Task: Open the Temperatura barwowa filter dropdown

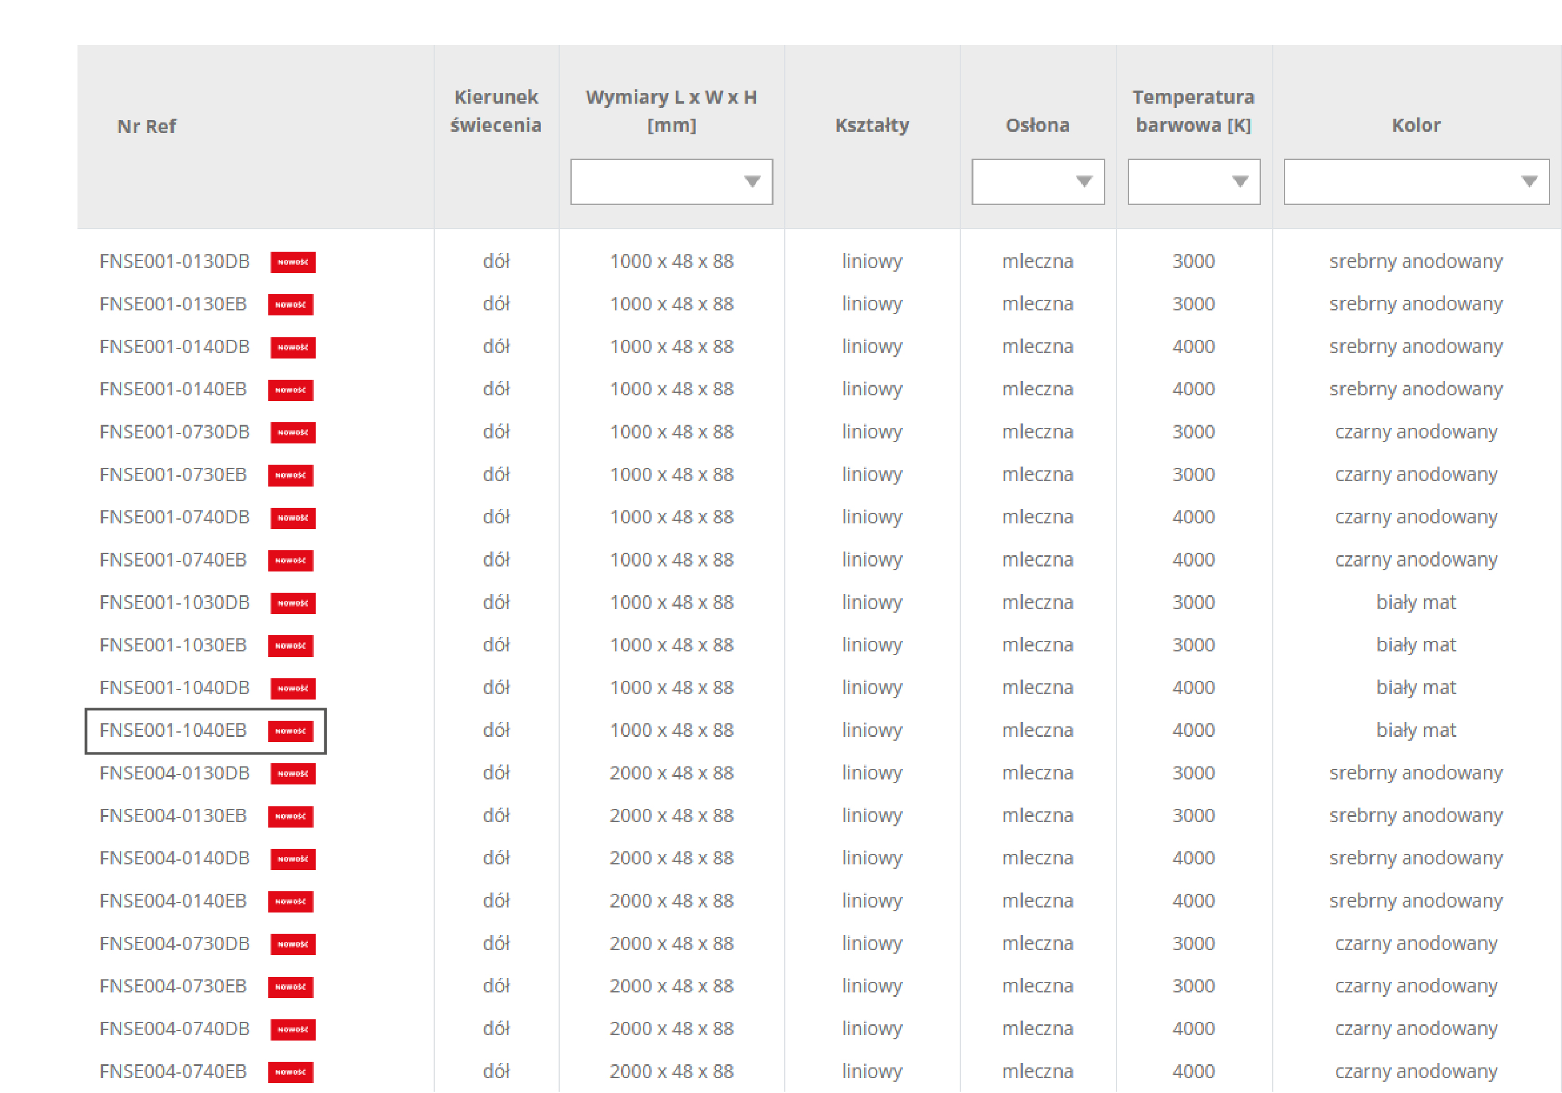Action: coord(1193,182)
